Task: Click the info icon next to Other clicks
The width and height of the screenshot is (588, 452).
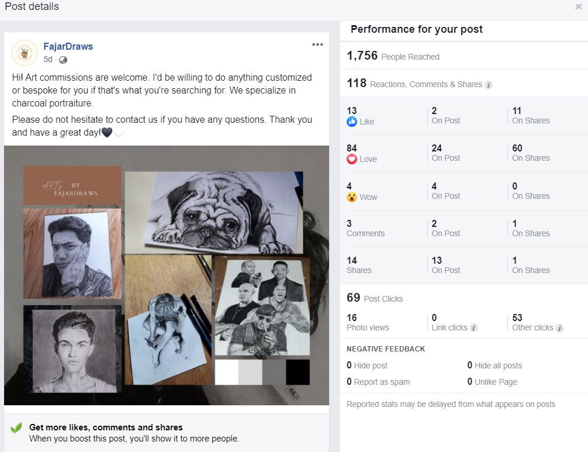Action: 559,328
